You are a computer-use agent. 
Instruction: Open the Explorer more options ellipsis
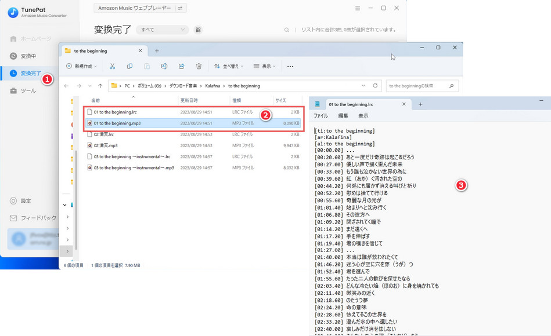290,66
